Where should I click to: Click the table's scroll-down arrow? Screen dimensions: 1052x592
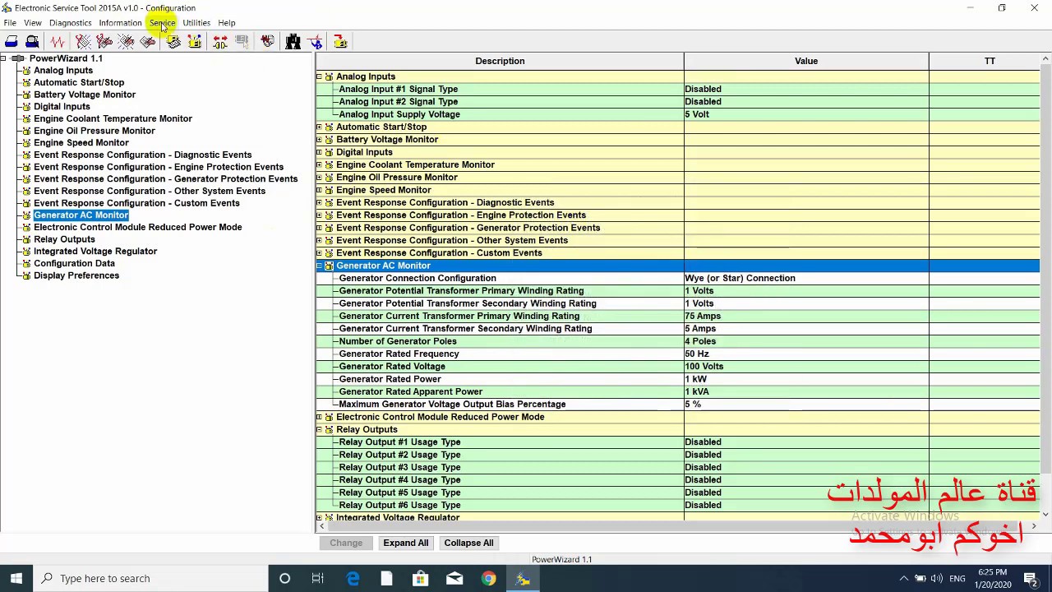[x=1045, y=515]
